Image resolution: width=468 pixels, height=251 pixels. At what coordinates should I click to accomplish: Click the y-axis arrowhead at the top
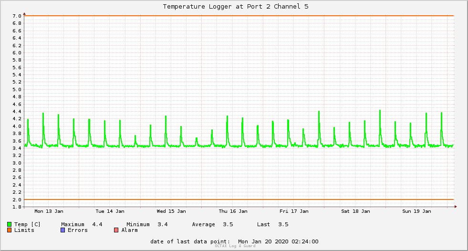[24, 14]
